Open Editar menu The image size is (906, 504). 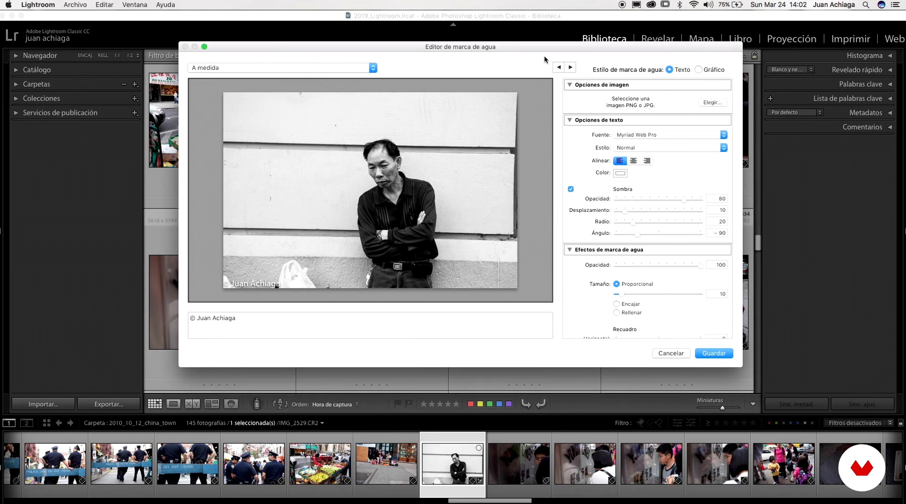click(x=104, y=5)
